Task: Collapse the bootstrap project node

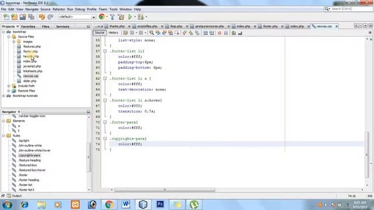Action: point(4,32)
